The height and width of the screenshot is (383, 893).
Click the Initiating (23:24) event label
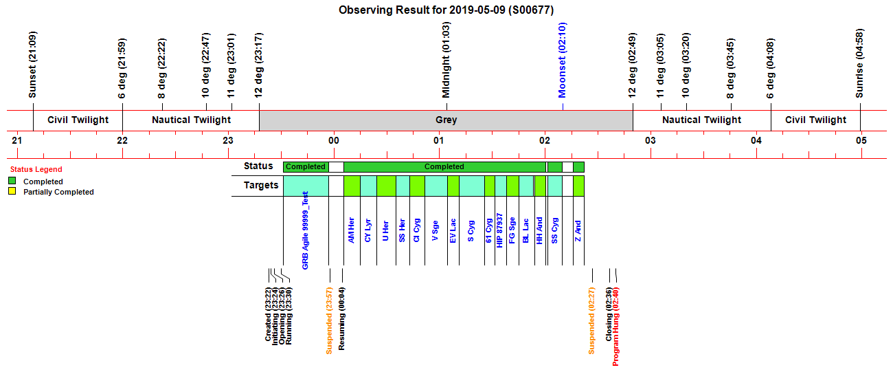point(275,317)
